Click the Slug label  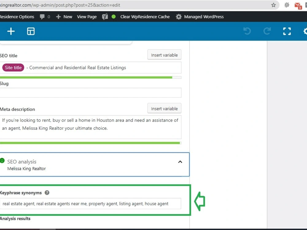point(4,84)
